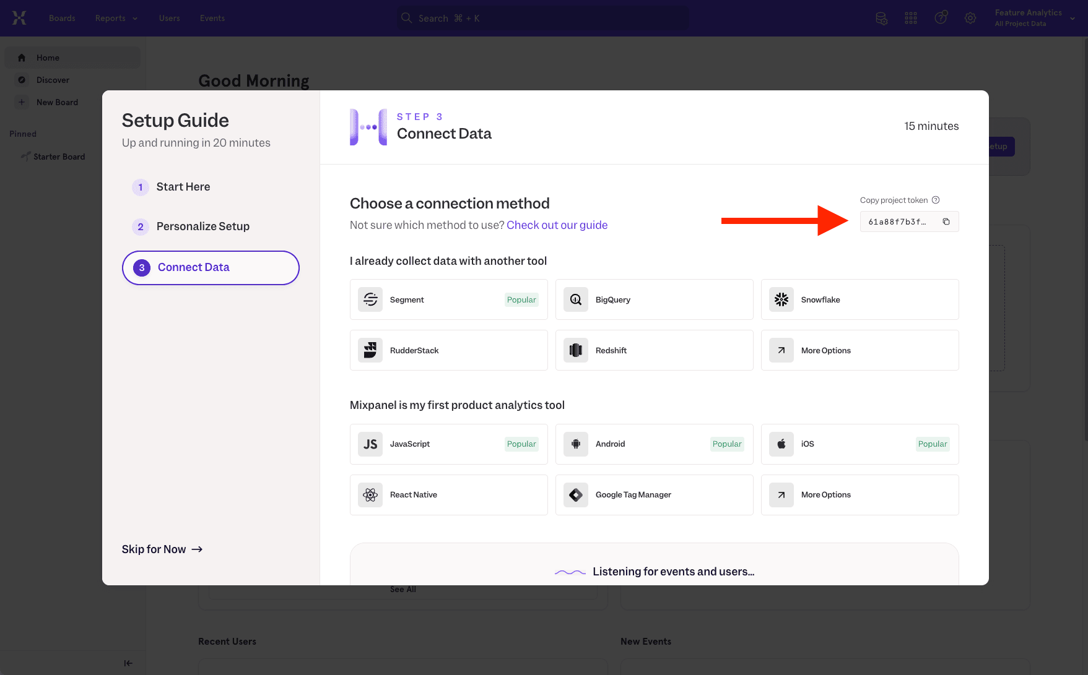
Task: Choose Snowflake as a data source
Action: coord(860,299)
